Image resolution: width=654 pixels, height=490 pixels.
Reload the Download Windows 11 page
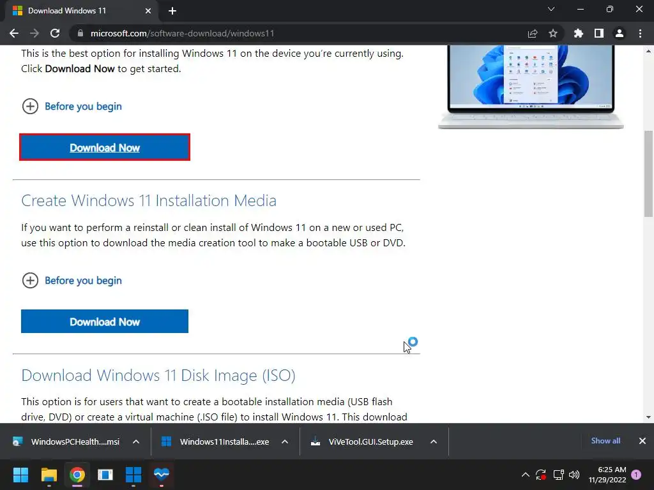(x=55, y=33)
